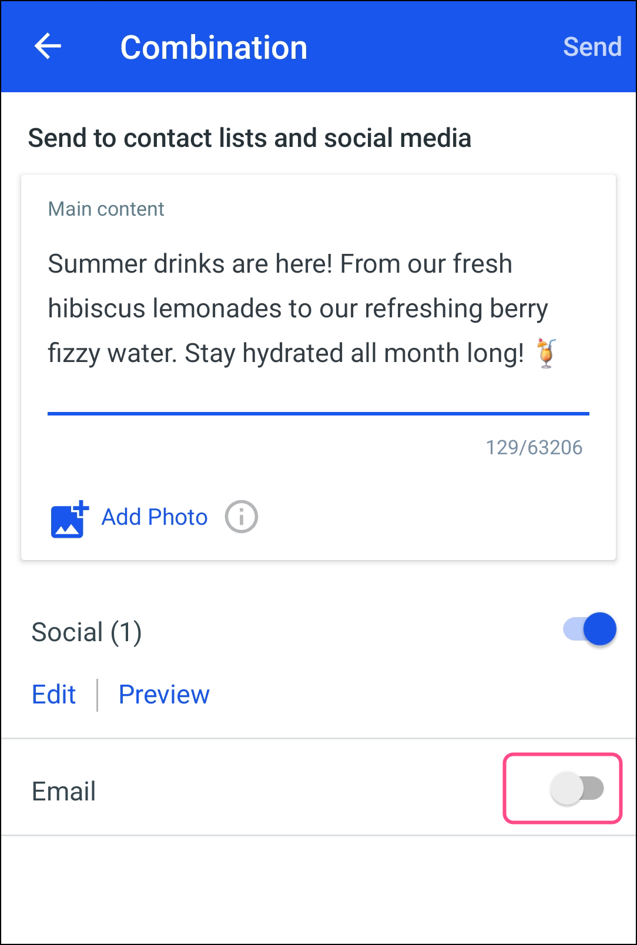Viewport: 637px width, 945px height.
Task: Click the 'hibiscus lemonades' text line
Action: pos(297,309)
